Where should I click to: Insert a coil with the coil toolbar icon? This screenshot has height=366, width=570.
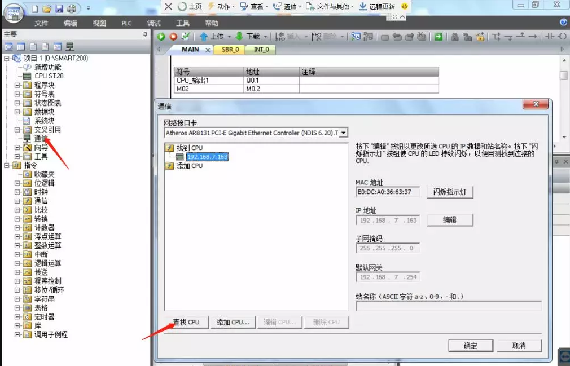coord(562,37)
